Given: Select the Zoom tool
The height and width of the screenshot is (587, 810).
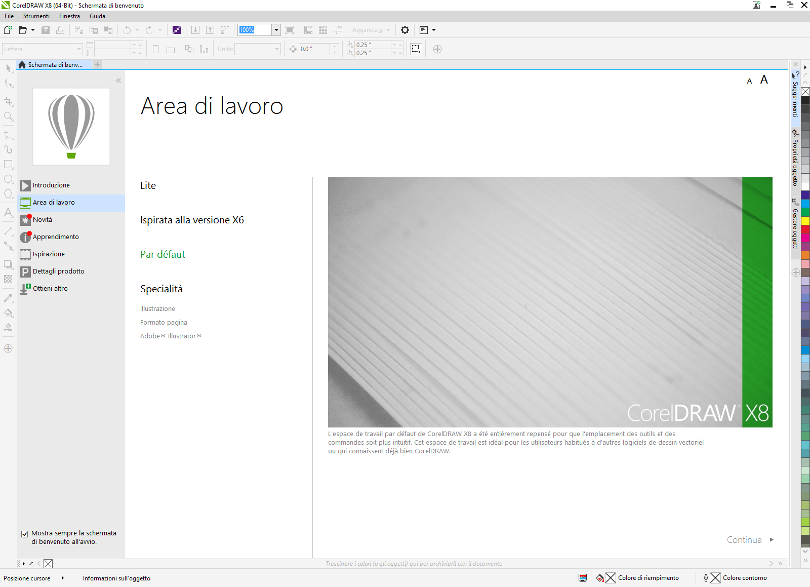Looking at the screenshot, I should (8, 116).
